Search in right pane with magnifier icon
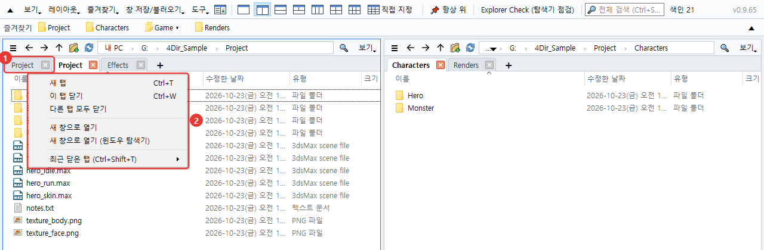 click(x=725, y=48)
